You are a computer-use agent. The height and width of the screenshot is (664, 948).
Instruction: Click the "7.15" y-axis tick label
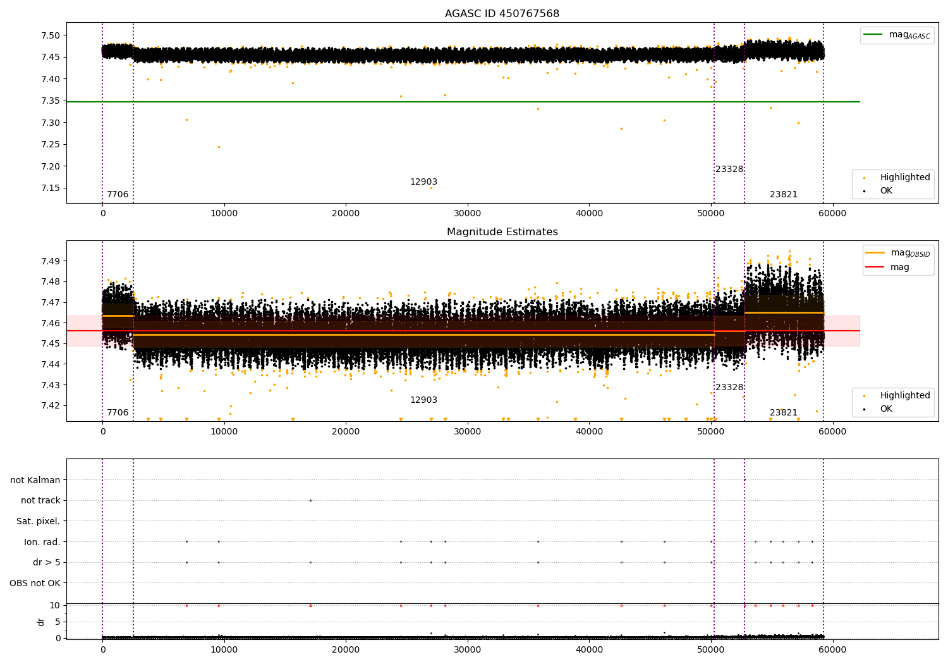51,188
